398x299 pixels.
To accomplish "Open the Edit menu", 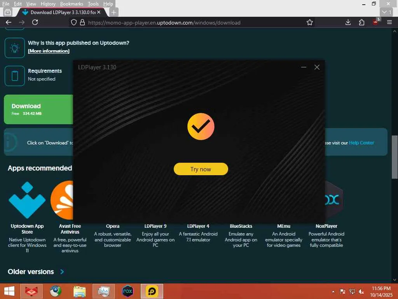I will pos(17,4).
